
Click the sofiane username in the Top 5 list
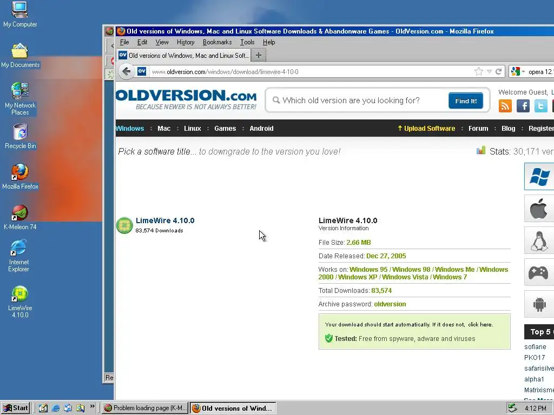(x=535, y=347)
